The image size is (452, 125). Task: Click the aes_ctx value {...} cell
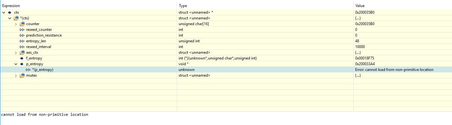point(358,52)
